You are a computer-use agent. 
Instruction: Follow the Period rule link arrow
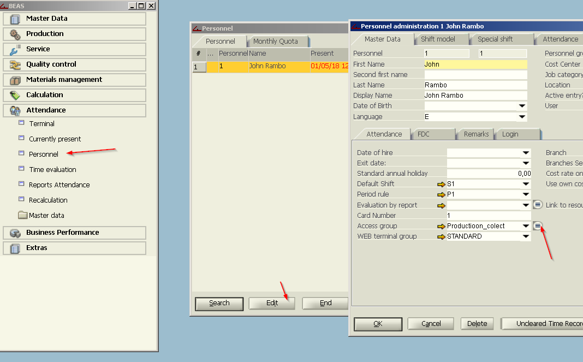click(441, 194)
